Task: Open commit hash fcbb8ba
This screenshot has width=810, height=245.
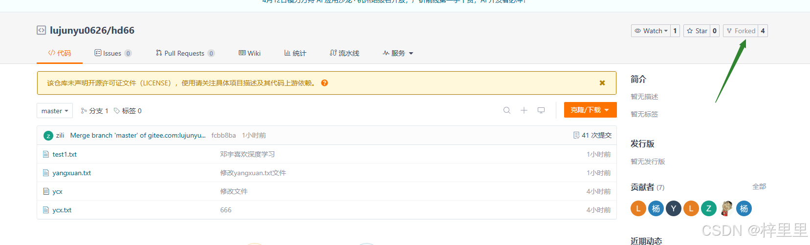Action: point(224,135)
